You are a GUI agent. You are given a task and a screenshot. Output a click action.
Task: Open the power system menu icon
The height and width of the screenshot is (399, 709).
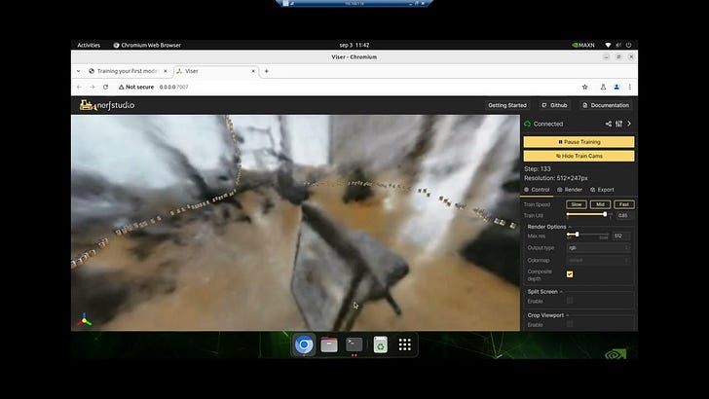628,45
